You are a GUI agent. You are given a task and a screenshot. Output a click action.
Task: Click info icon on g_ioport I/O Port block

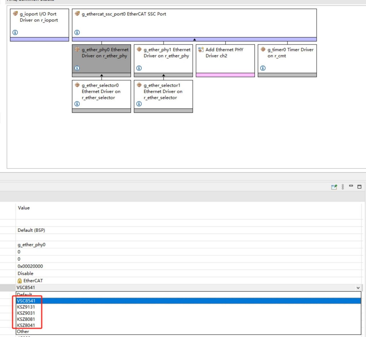click(x=15, y=32)
